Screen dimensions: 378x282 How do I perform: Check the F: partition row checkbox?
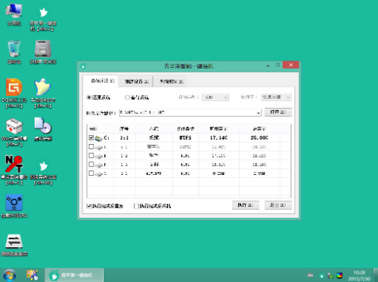(x=91, y=164)
